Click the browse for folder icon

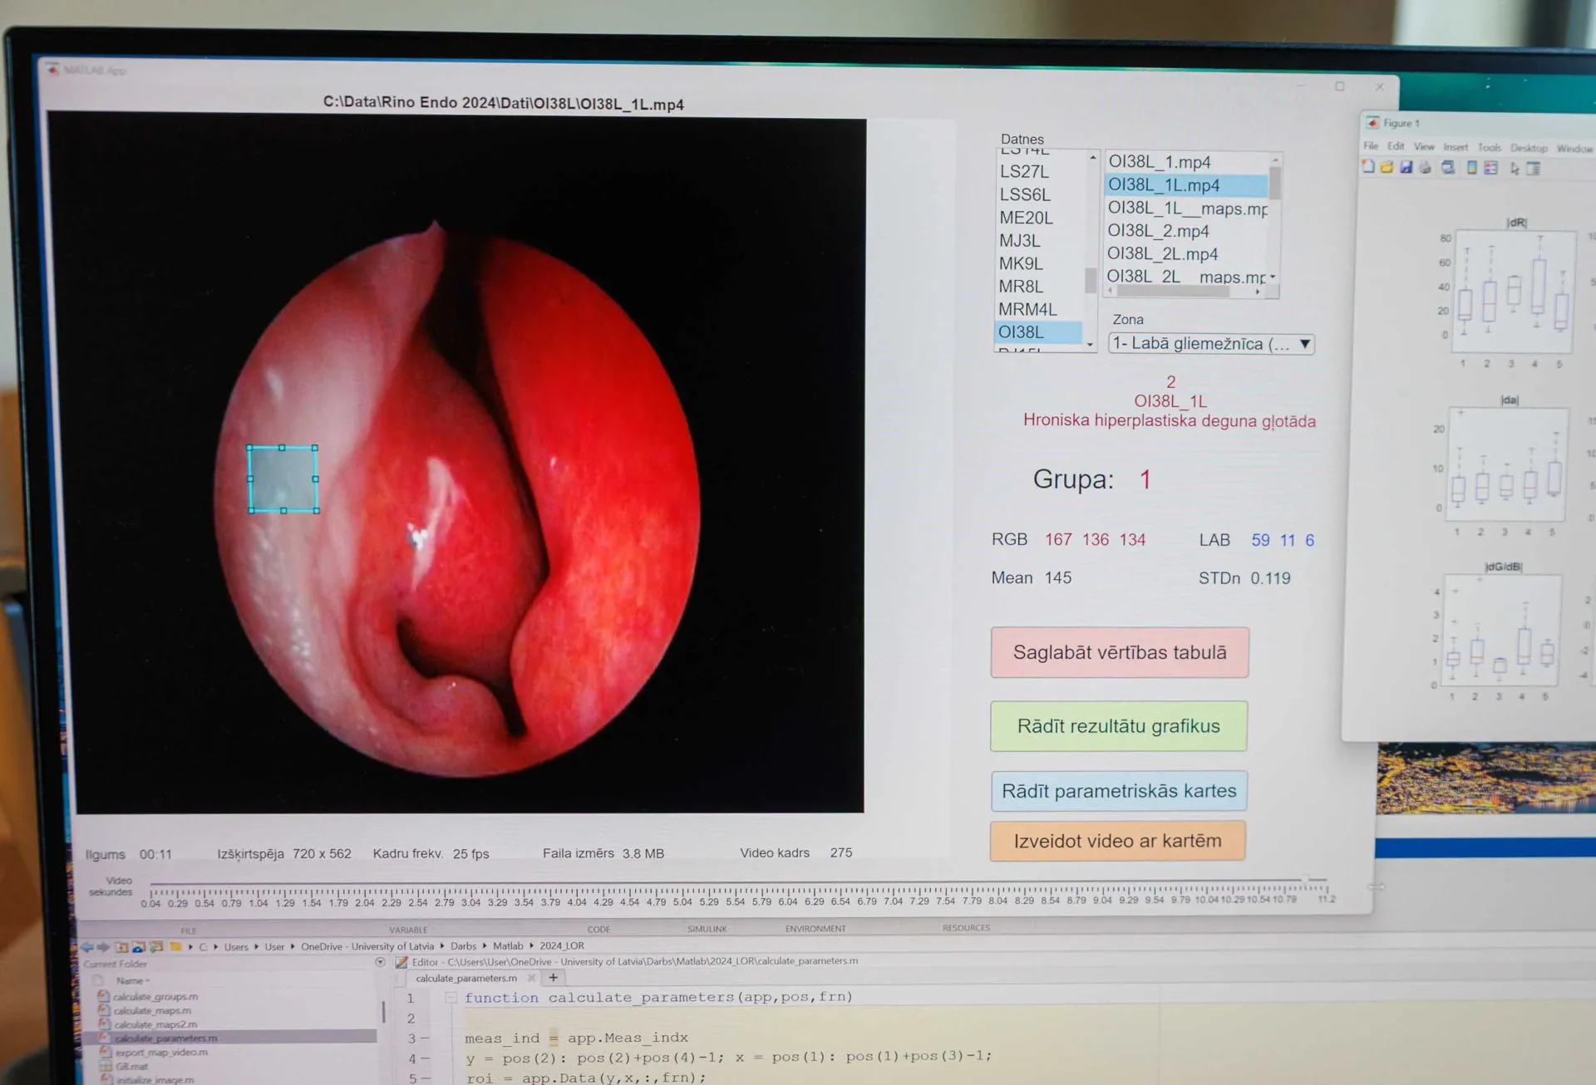(x=156, y=946)
